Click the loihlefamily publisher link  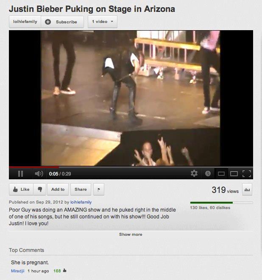coord(81,202)
